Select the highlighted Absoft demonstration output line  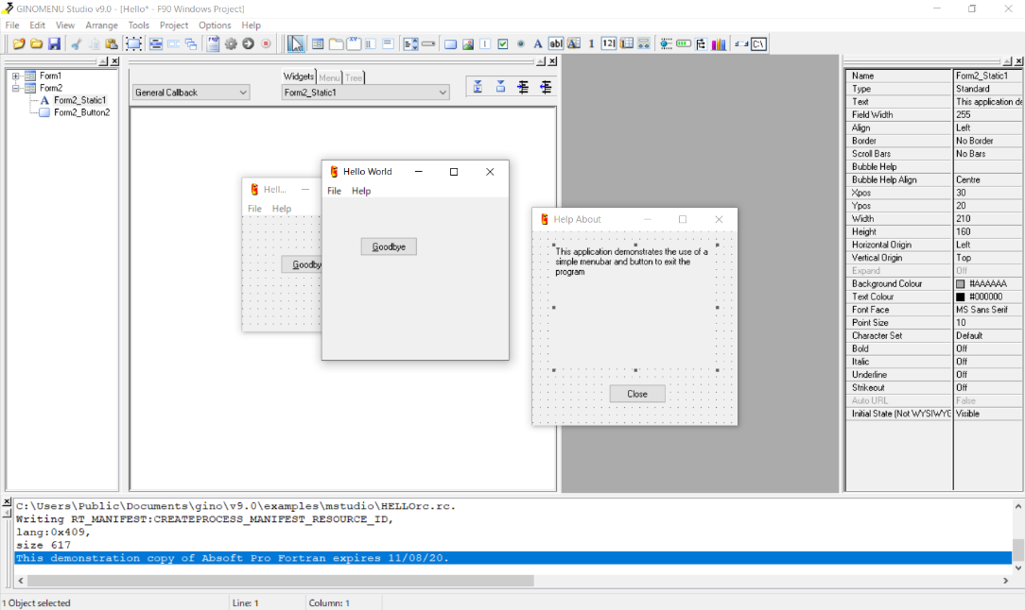513,558
